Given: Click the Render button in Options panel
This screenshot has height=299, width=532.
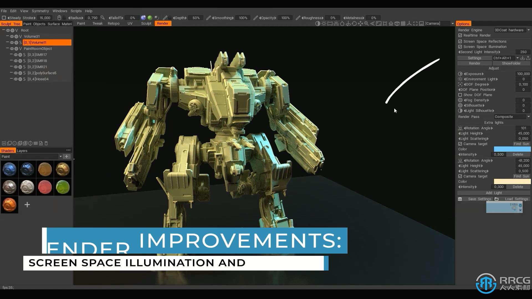Looking at the screenshot, I should pyautogui.click(x=475, y=63).
